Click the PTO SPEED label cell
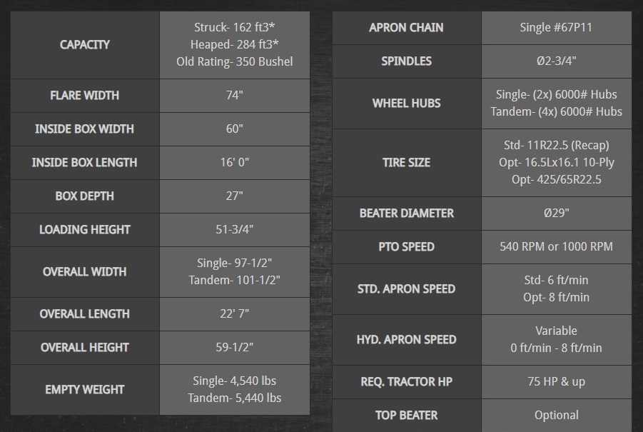643x432 pixels. tap(406, 247)
